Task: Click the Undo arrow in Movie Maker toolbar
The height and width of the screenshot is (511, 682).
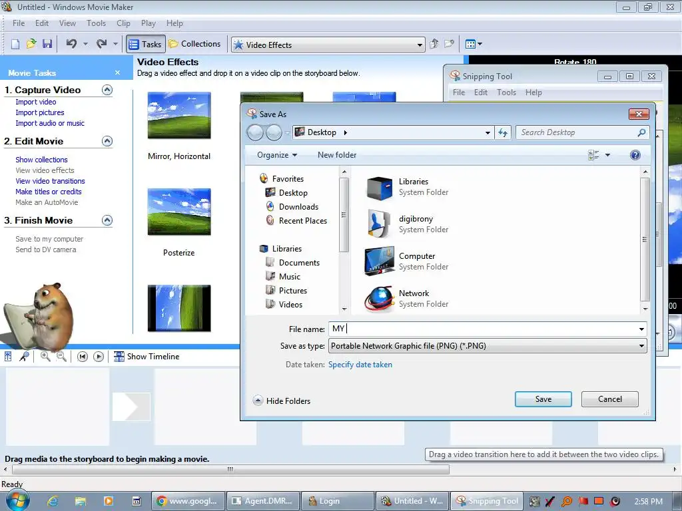Action: click(72, 44)
